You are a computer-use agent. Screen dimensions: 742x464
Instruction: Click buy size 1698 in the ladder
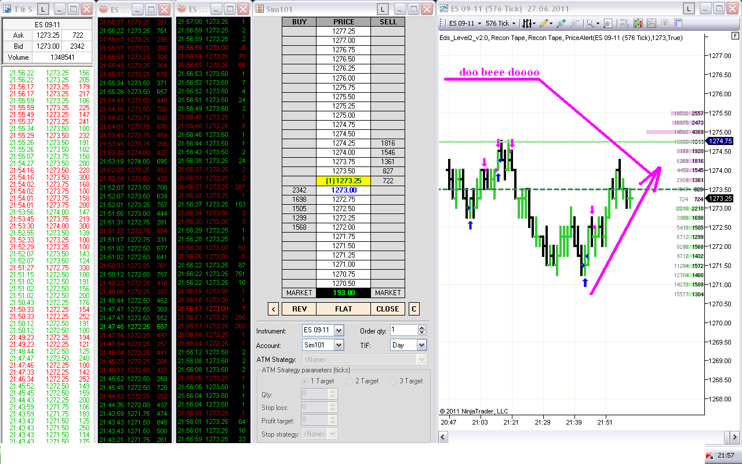point(299,200)
